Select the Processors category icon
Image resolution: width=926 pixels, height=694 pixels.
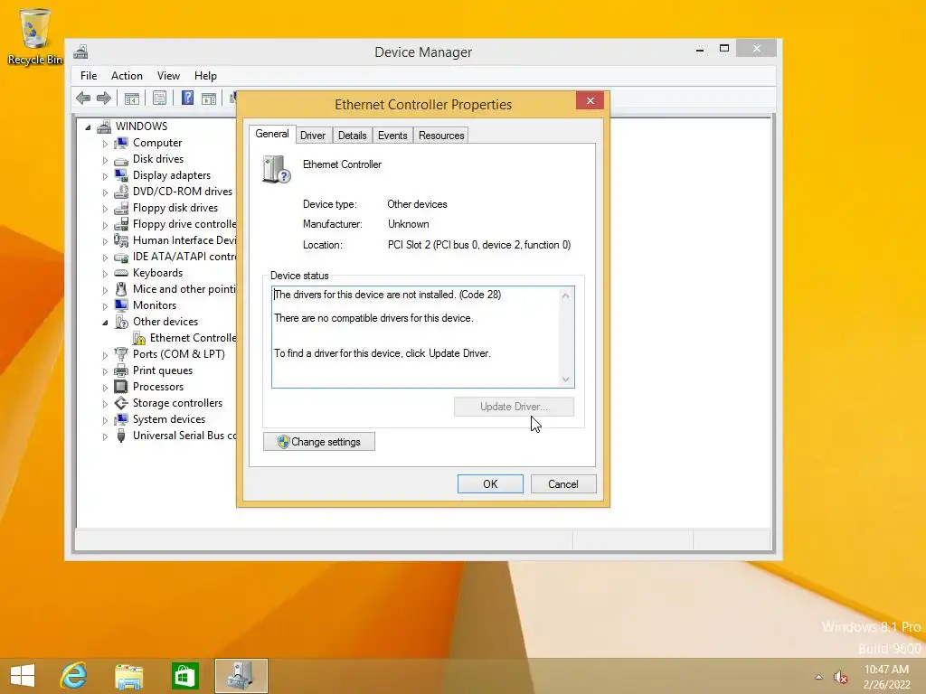(x=121, y=387)
